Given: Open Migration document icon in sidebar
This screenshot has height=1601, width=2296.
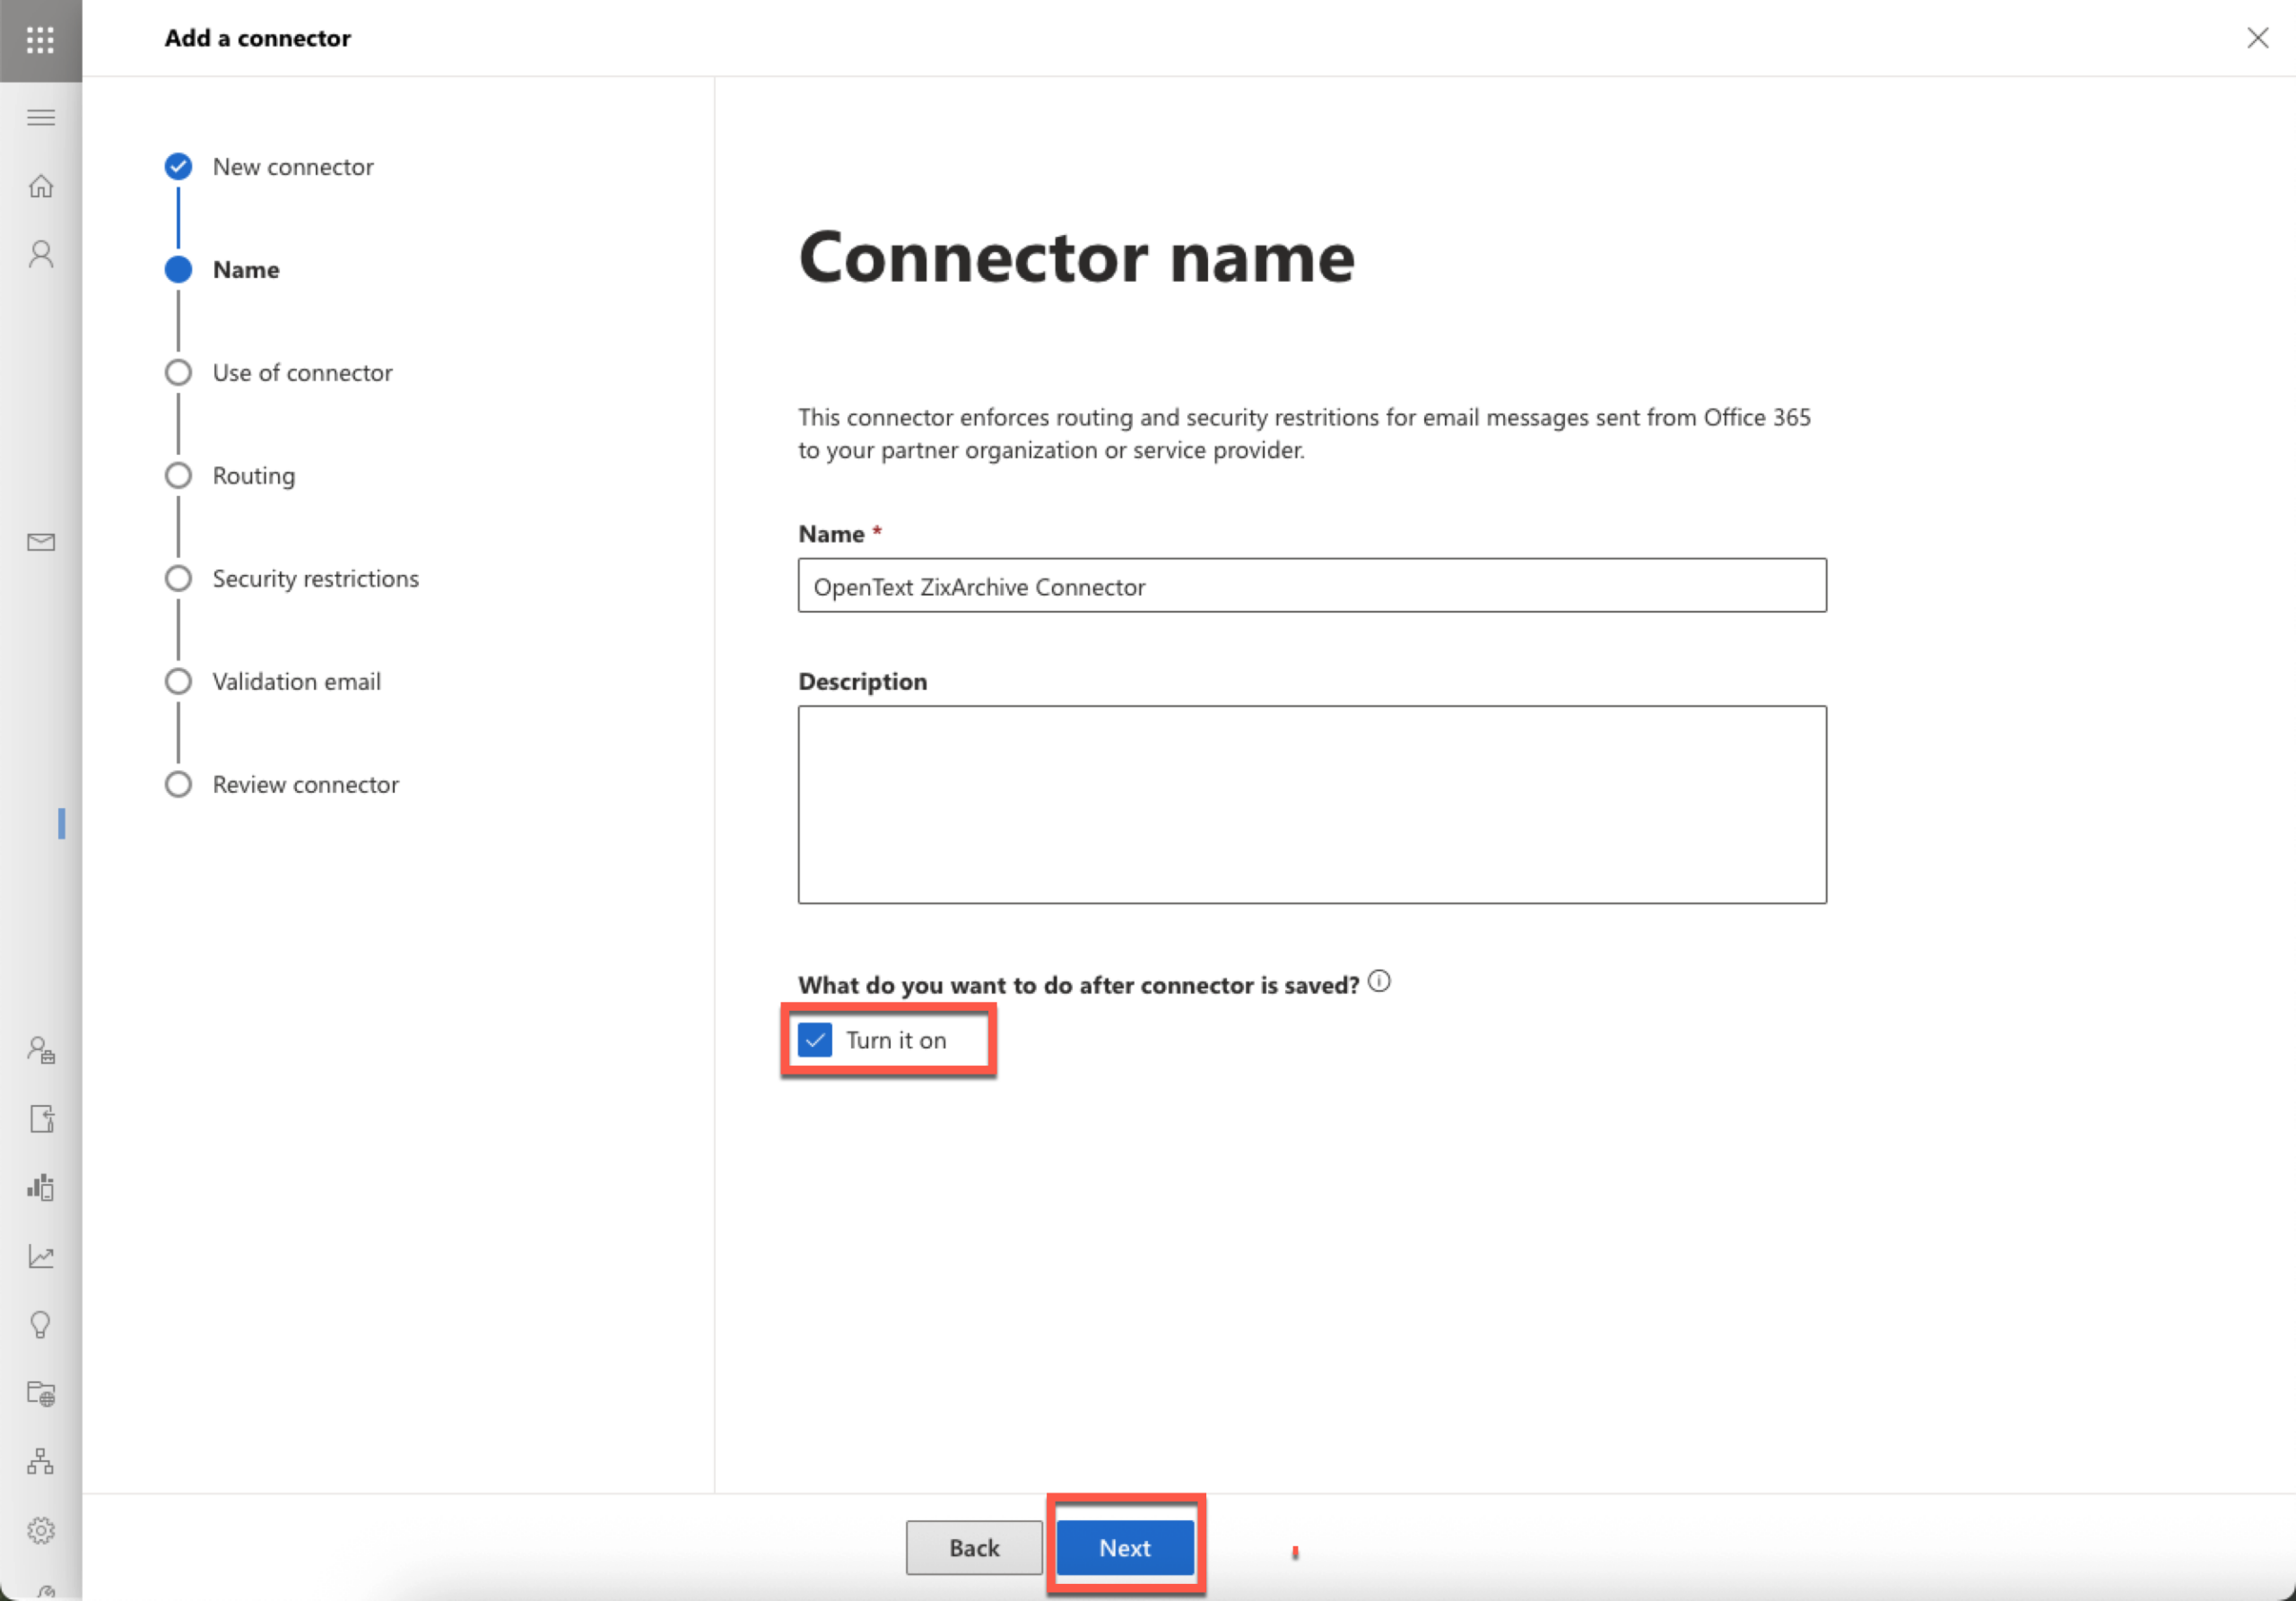Looking at the screenshot, I should (41, 1118).
